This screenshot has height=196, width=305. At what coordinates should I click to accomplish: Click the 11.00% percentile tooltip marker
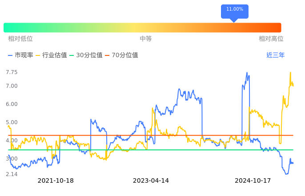click(234, 10)
